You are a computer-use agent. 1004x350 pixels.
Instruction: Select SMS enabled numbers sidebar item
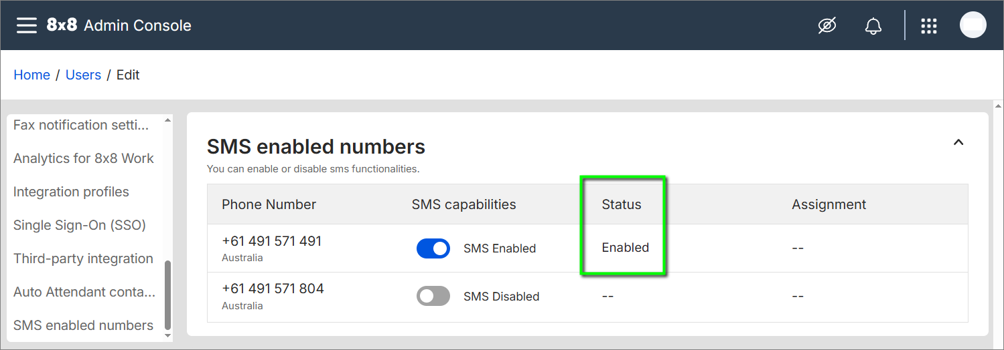coord(83,325)
